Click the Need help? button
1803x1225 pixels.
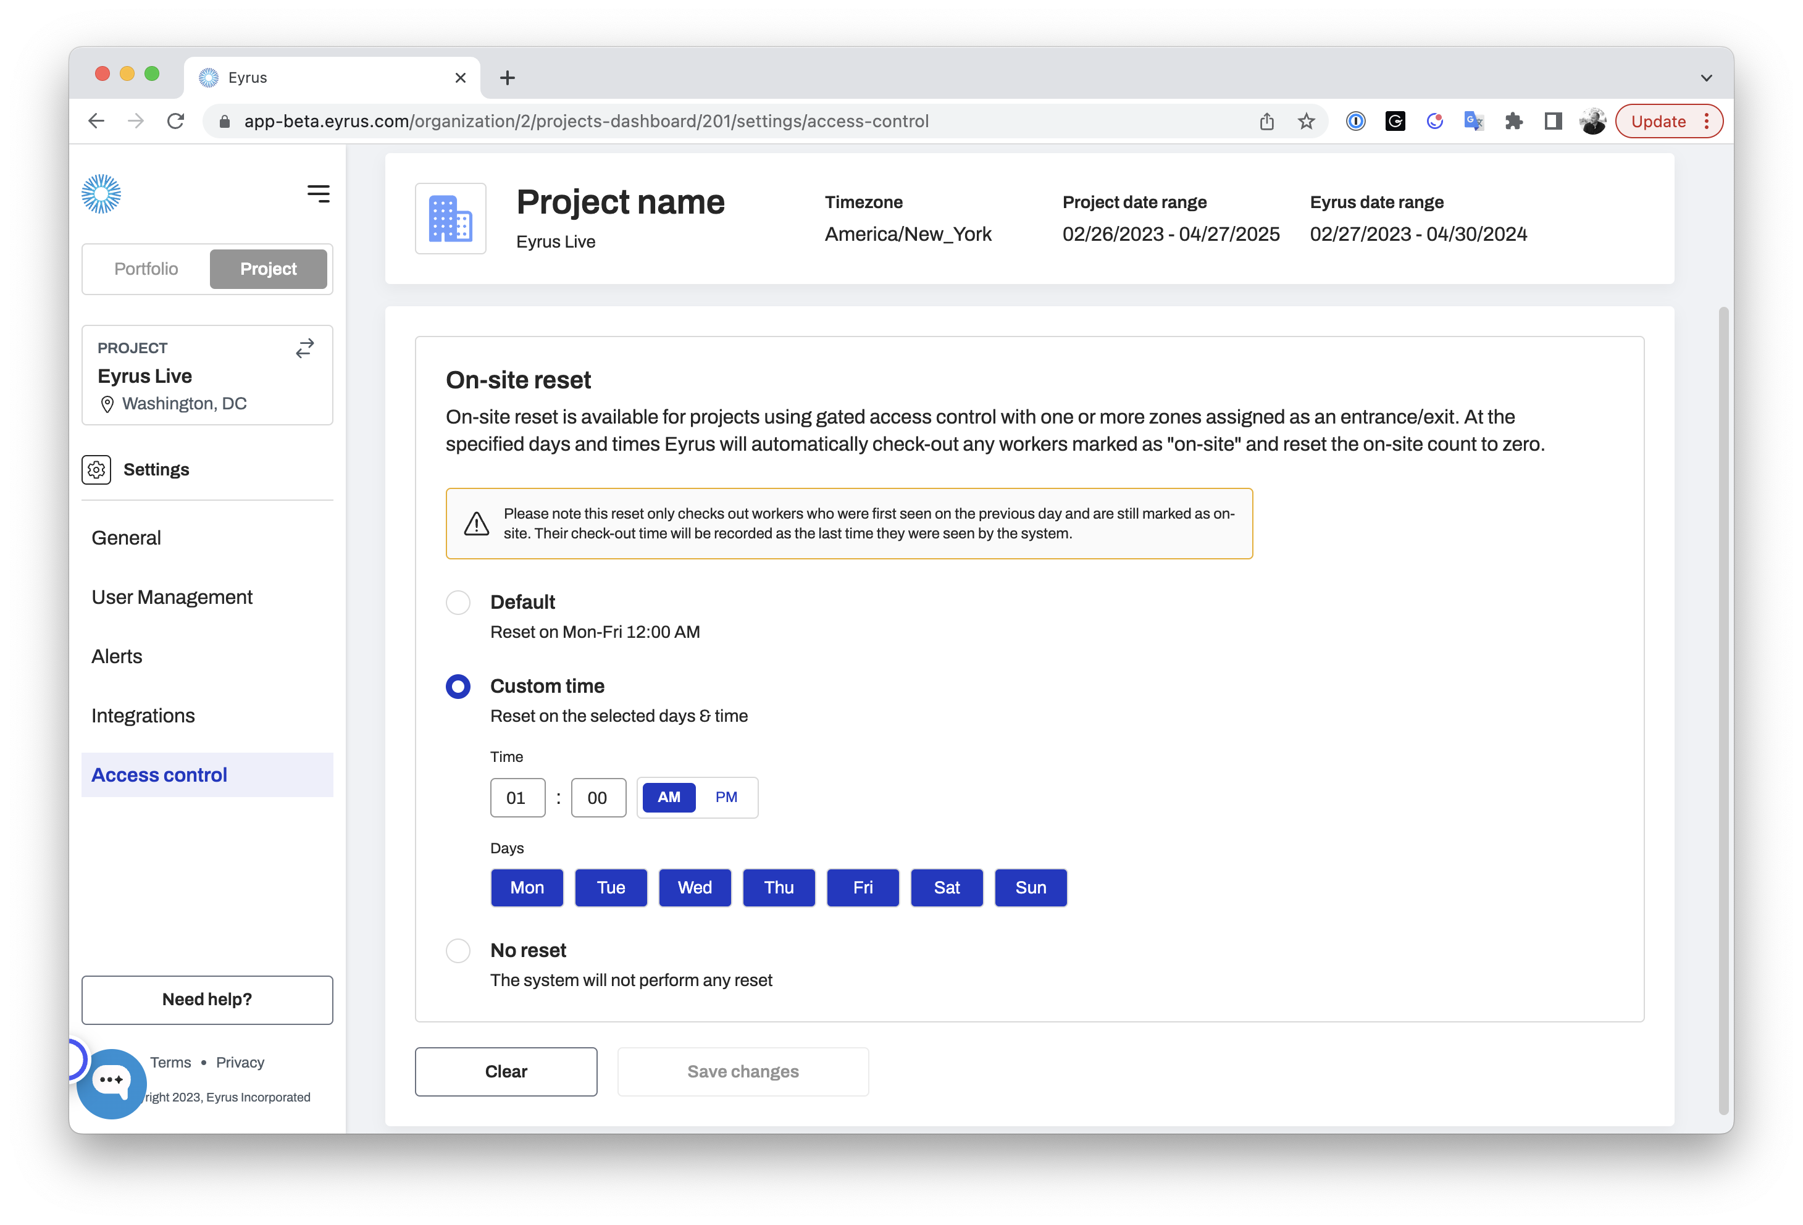(207, 1000)
